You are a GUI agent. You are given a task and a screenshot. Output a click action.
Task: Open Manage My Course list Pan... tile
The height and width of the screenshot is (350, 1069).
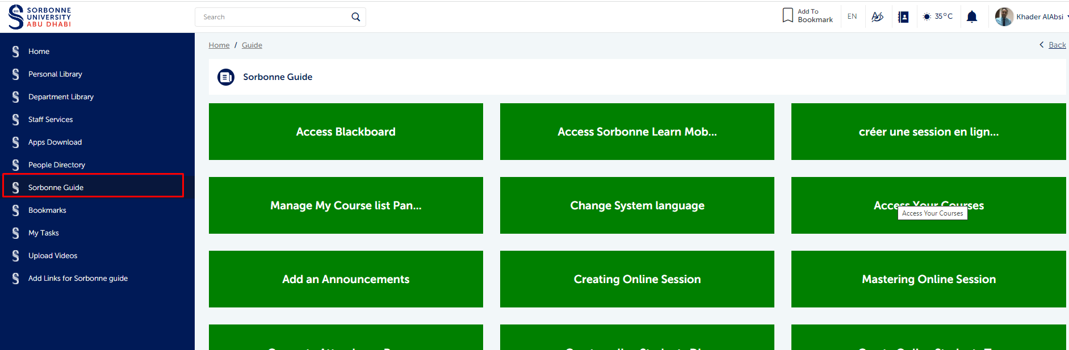[x=346, y=205]
